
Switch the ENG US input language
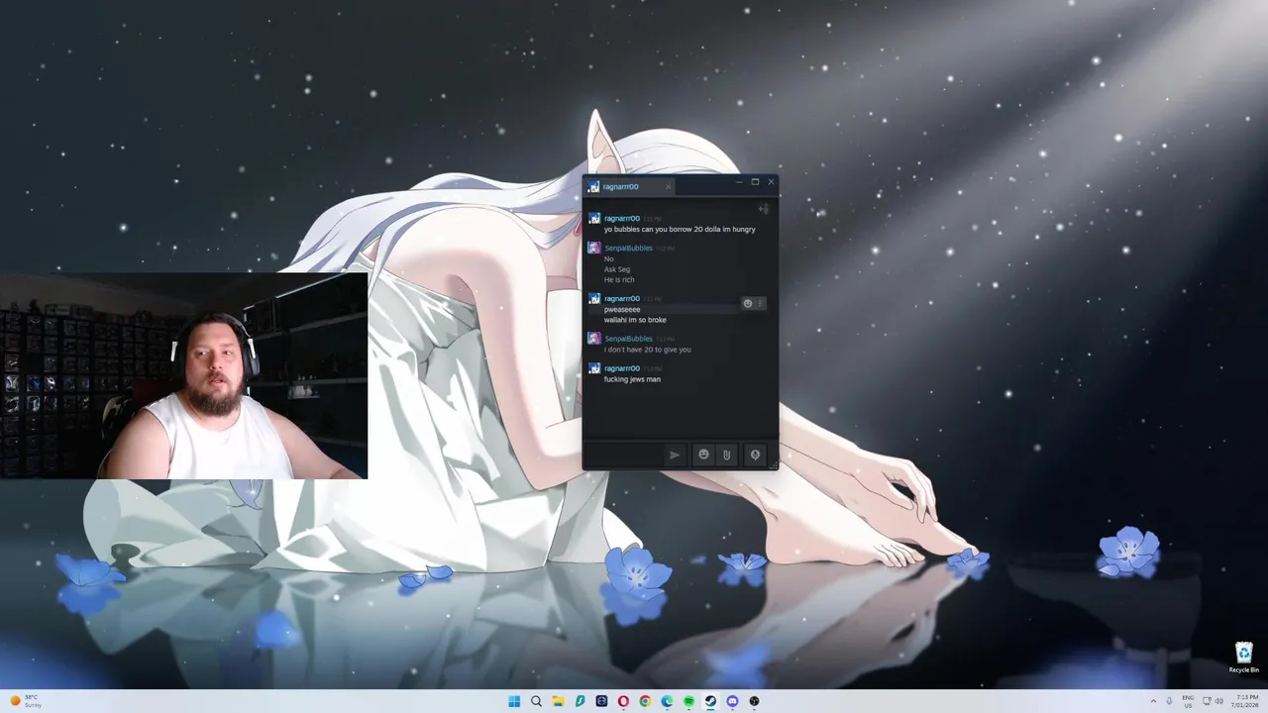(1188, 701)
